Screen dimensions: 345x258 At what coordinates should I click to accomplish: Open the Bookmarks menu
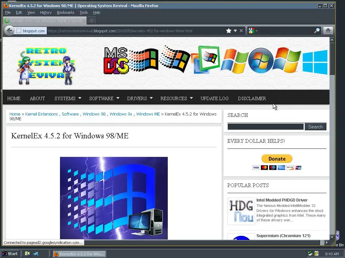[66, 12]
